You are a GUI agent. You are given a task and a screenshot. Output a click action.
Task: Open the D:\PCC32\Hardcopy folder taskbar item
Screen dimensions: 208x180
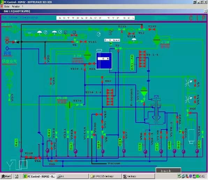point(105,177)
